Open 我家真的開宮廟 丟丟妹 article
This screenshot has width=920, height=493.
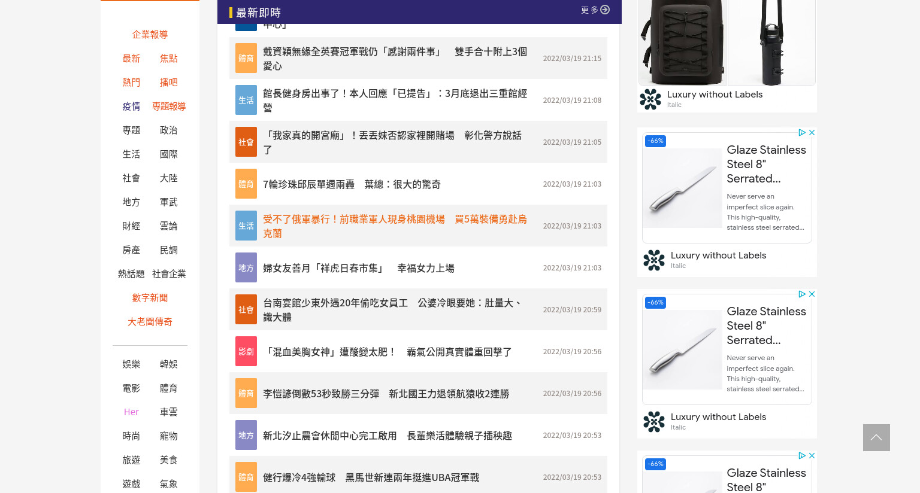click(x=392, y=142)
